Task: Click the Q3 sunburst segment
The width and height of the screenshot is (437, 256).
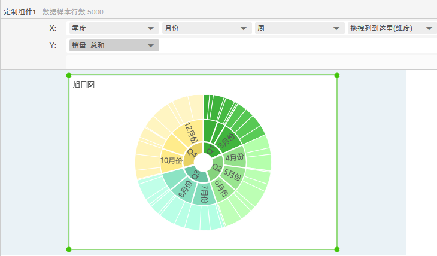Action: pyautogui.click(x=196, y=174)
